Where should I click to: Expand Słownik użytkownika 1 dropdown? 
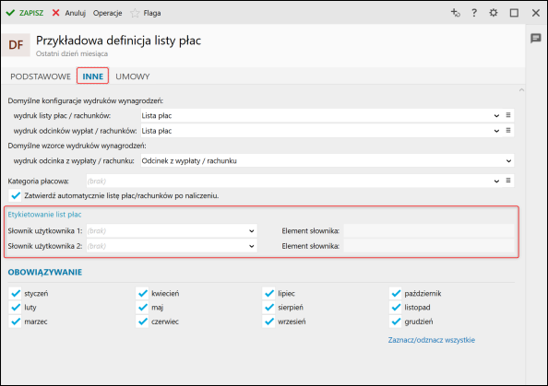click(251, 231)
